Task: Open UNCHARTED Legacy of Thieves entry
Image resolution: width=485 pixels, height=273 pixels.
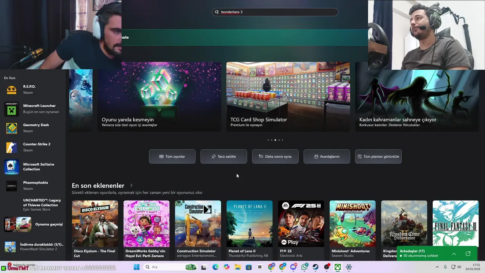Action: 34,205
